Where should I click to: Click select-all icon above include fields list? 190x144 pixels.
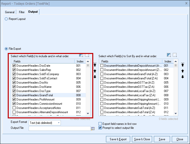[81, 55]
